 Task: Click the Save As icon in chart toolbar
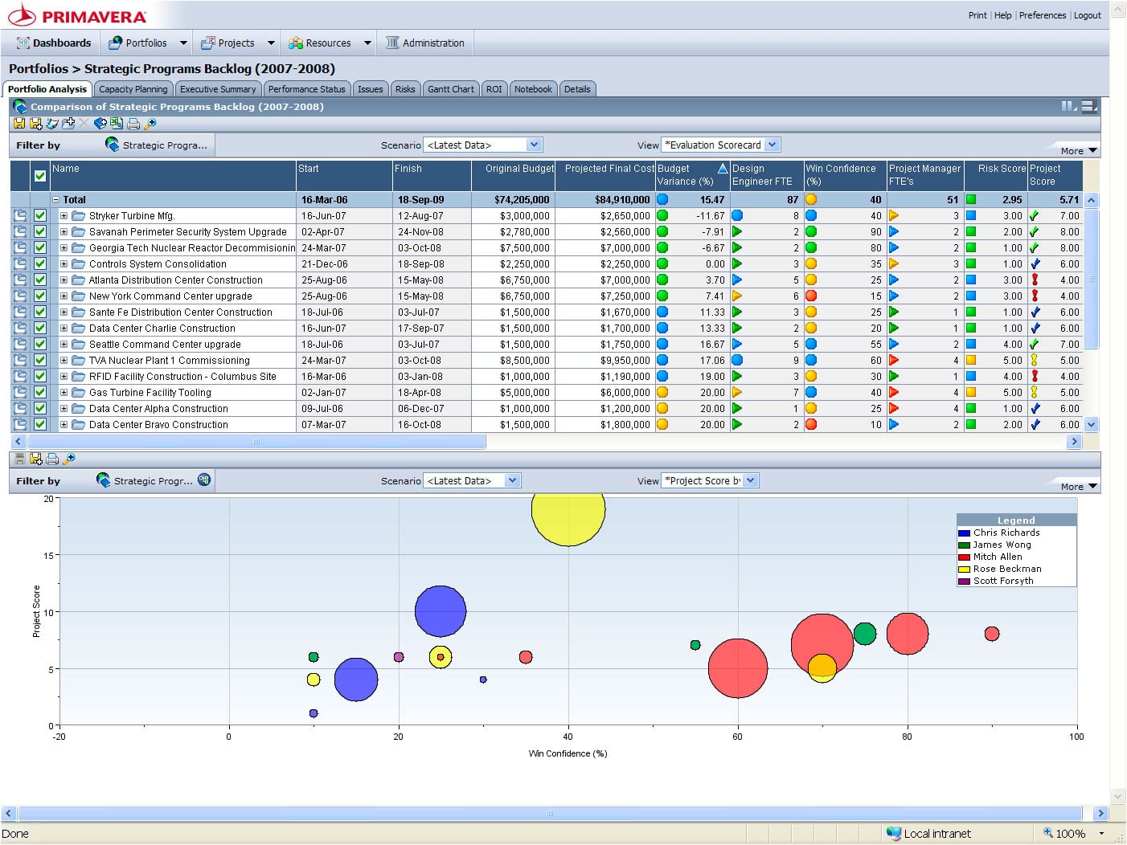36,459
